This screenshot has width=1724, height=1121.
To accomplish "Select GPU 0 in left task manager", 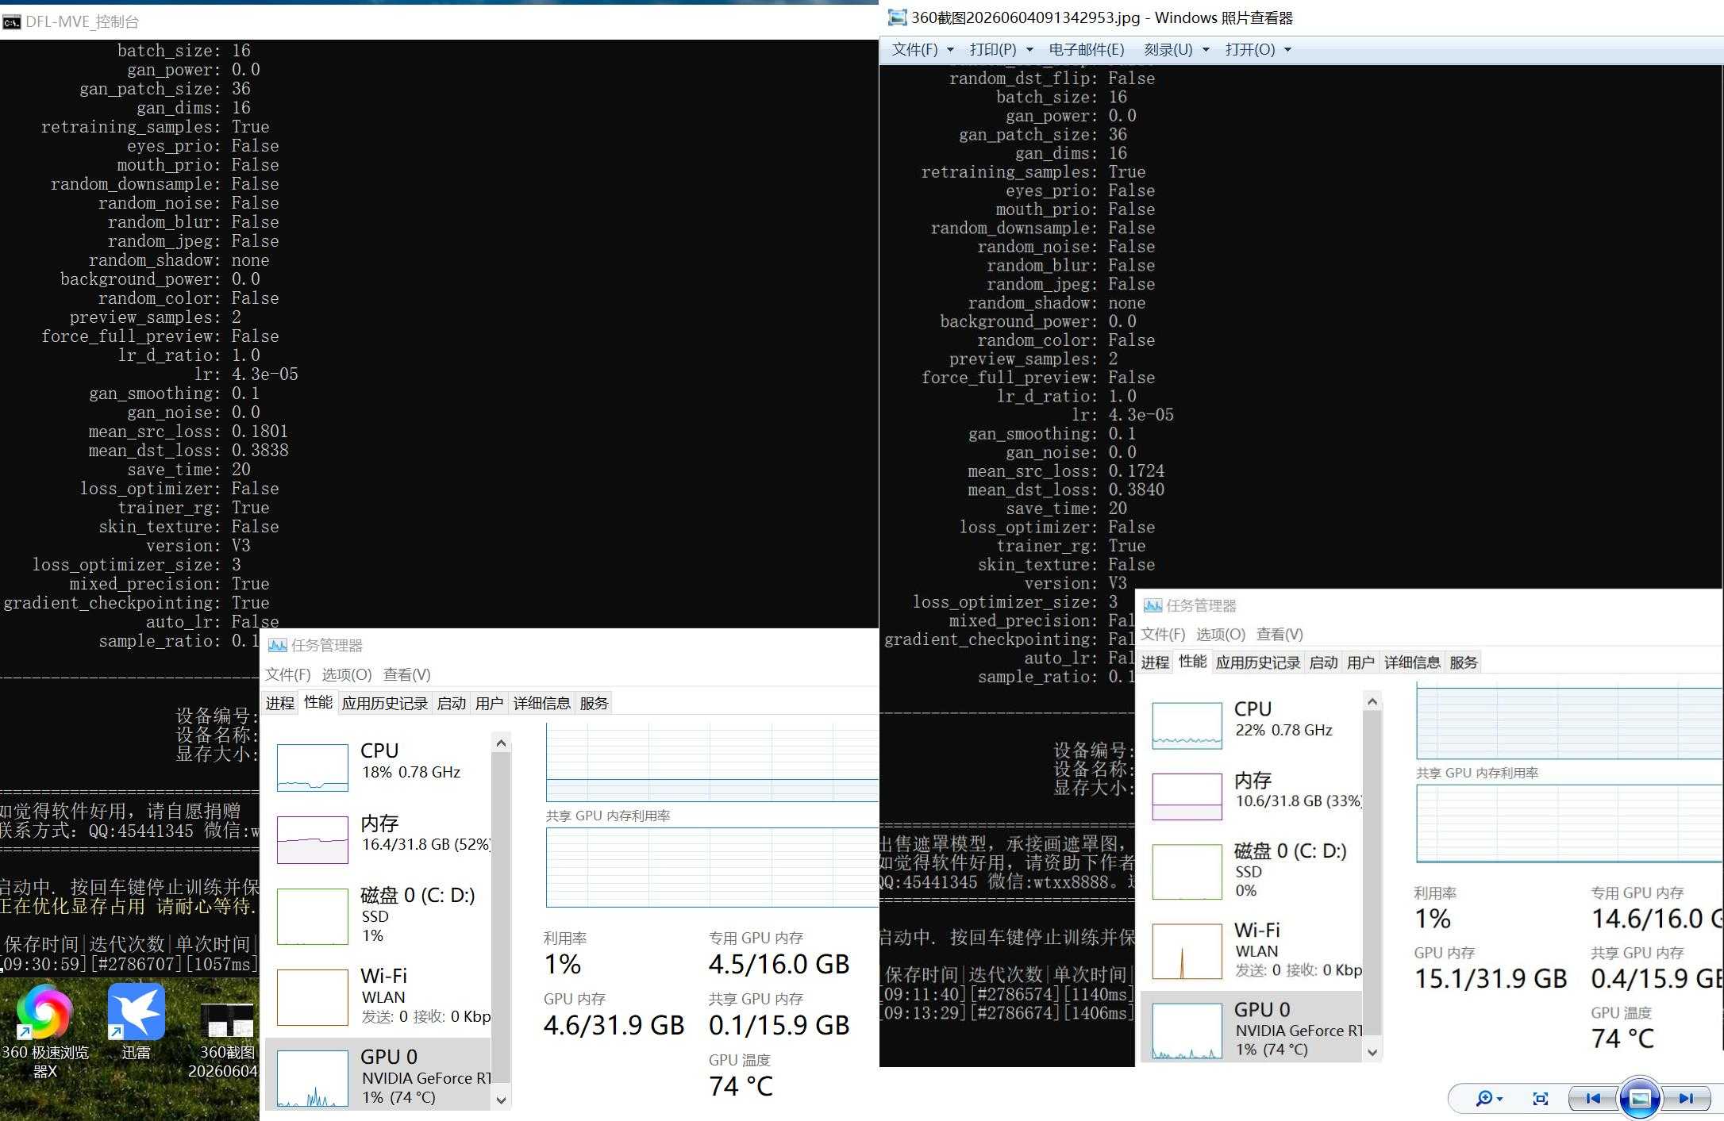I will [379, 1075].
